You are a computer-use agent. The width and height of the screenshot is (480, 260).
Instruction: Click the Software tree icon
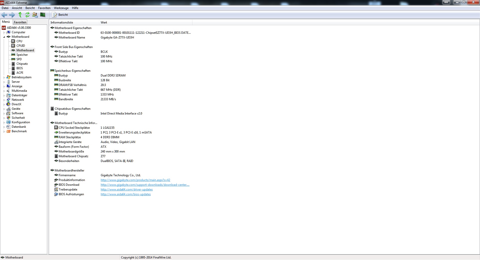(8, 113)
